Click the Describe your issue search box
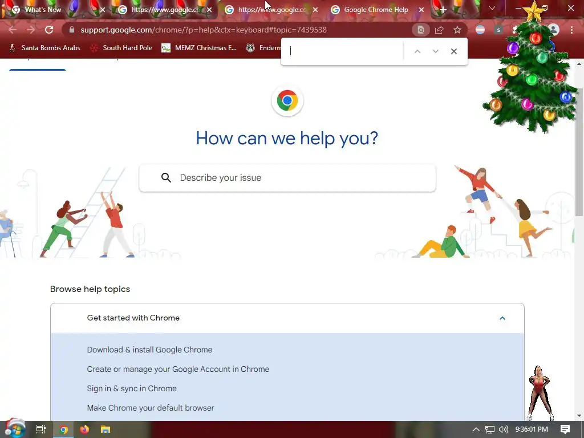The height and width of the screenshot is (438, 584). click(287, 178)
